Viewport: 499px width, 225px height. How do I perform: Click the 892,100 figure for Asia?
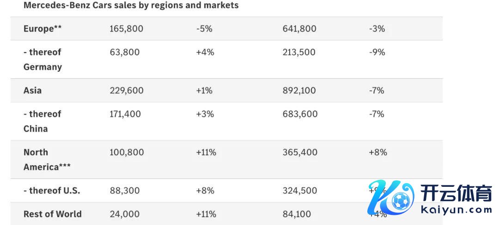coord(299,90)
